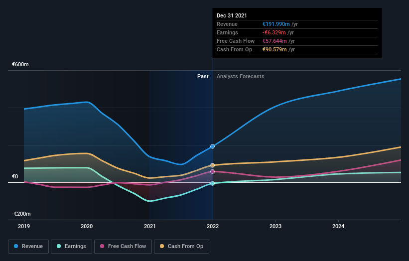Click the Cash From Op data point at 2022
This screenshot has width=409, height=261.
coord(213,165)
